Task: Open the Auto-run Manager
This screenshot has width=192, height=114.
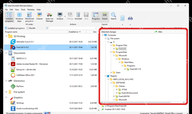Action: 50,17
